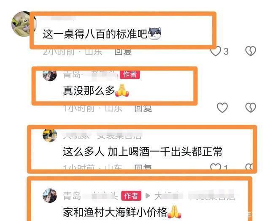Open author avatar beside "家和渔村" reply
The width and height of the screenshot is (270, 221).
tap(50, 196)
